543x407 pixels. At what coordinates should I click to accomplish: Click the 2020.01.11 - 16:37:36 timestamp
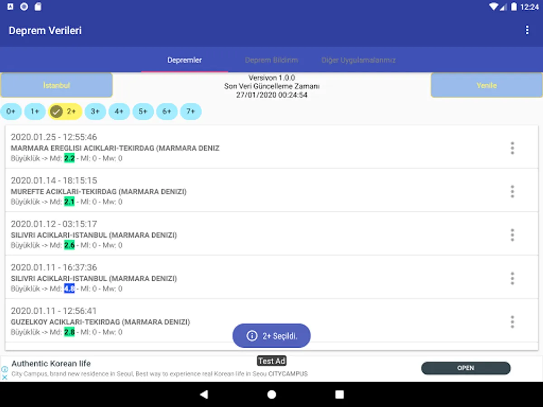54,267
